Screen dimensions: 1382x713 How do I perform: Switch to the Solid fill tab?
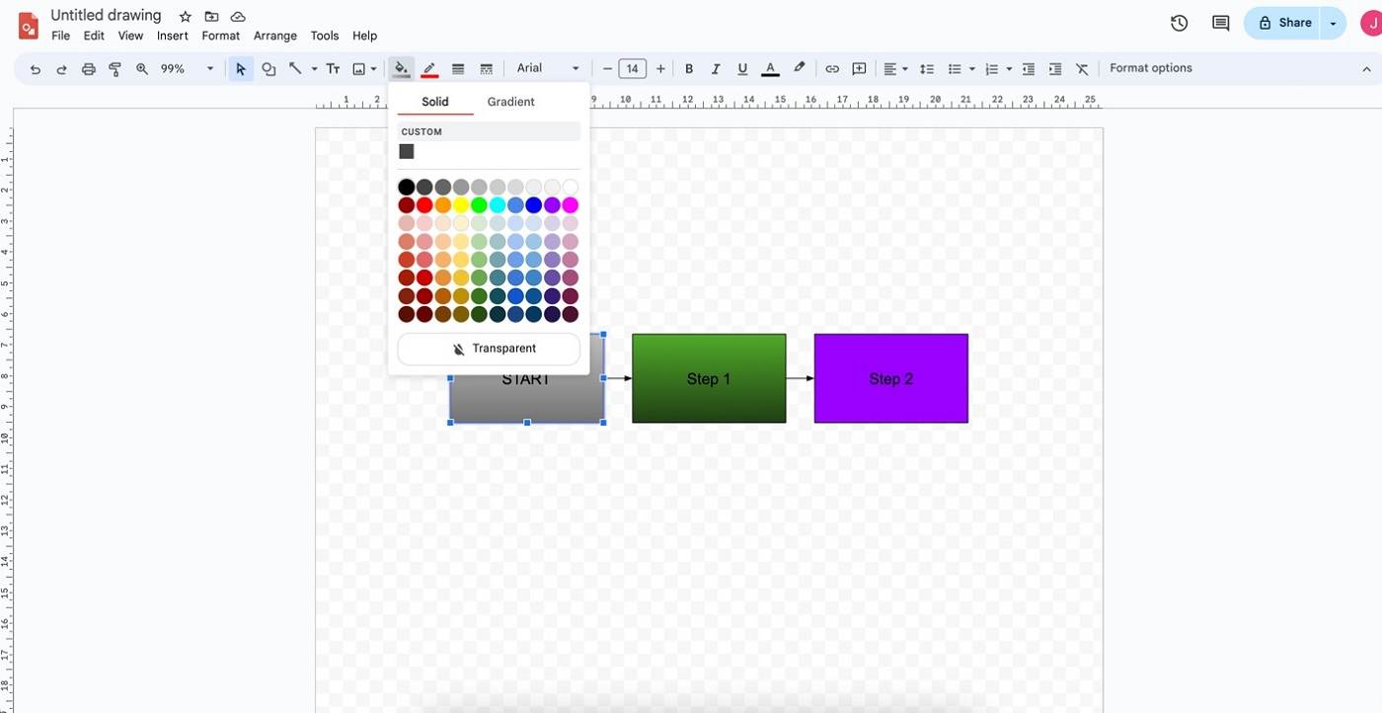point(435,102)
